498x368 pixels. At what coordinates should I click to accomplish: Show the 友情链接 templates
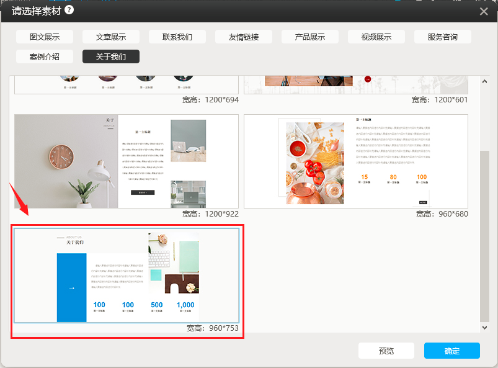coord(244,37)
